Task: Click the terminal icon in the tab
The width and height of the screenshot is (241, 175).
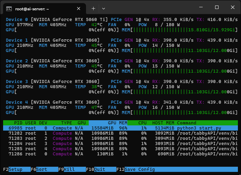Action: [9, 9]
